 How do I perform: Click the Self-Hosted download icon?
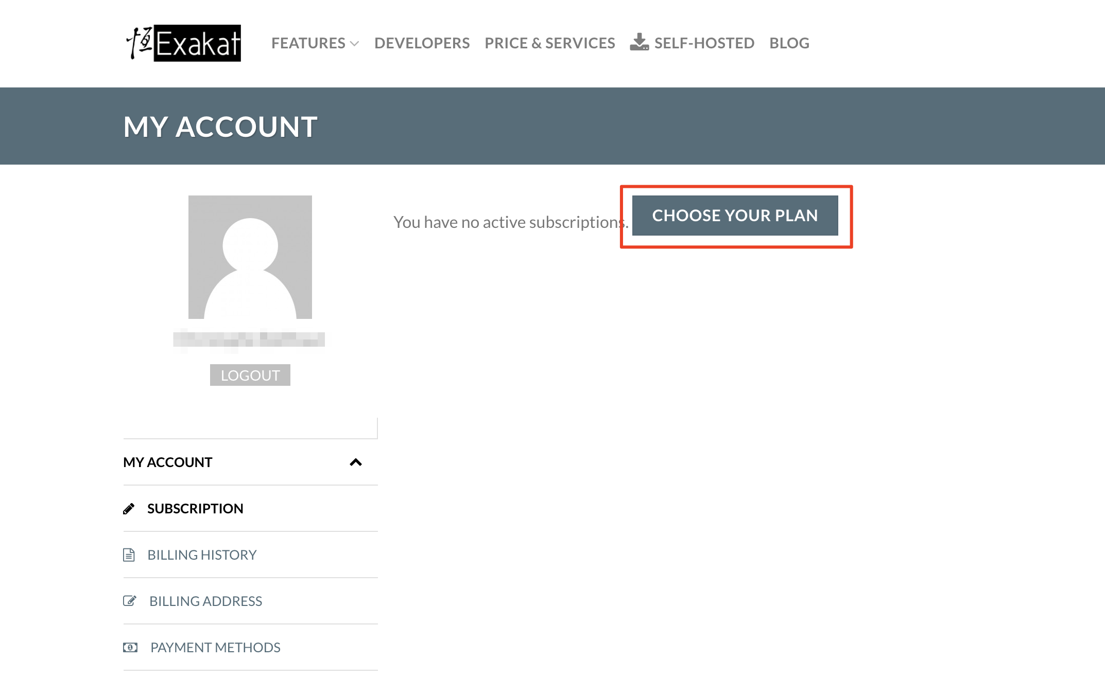pos(639,43)
